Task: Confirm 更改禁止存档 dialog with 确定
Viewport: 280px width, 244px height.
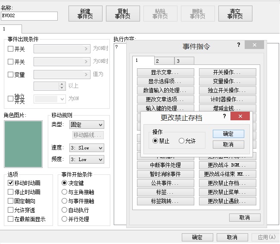Action: pyautogui.click(x=228, y=134)
